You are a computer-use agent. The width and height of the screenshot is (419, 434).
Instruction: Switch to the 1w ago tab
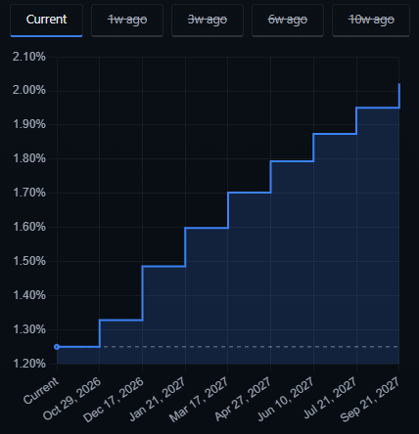pos(127,21)
